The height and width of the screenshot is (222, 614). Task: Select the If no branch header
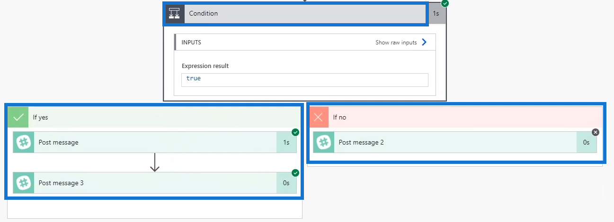(x=456, y=117)
